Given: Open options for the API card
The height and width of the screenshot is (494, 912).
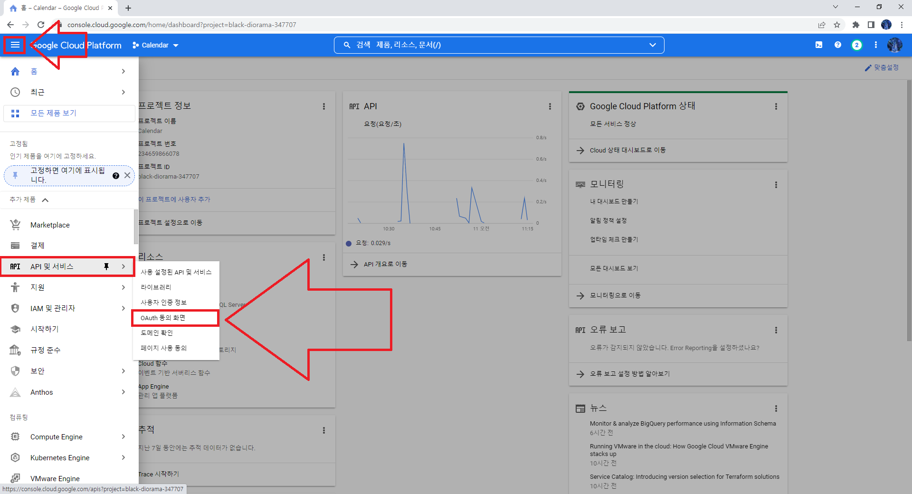Looking at the screenshot, I should [x=550, y=106].
